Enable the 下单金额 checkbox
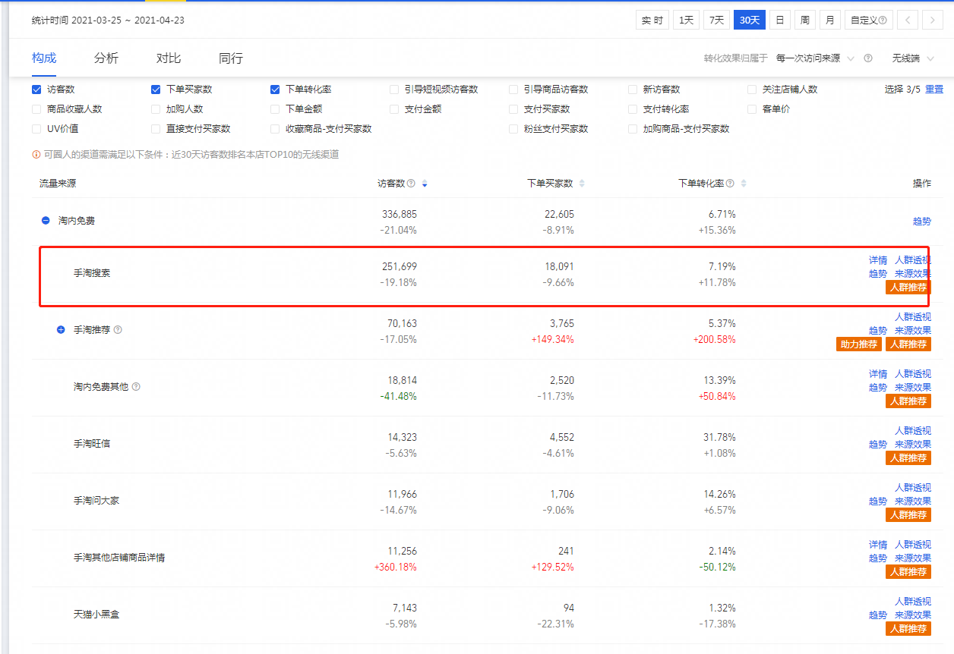This screenshot has width=954, height=654. click(x=275, y=109)
